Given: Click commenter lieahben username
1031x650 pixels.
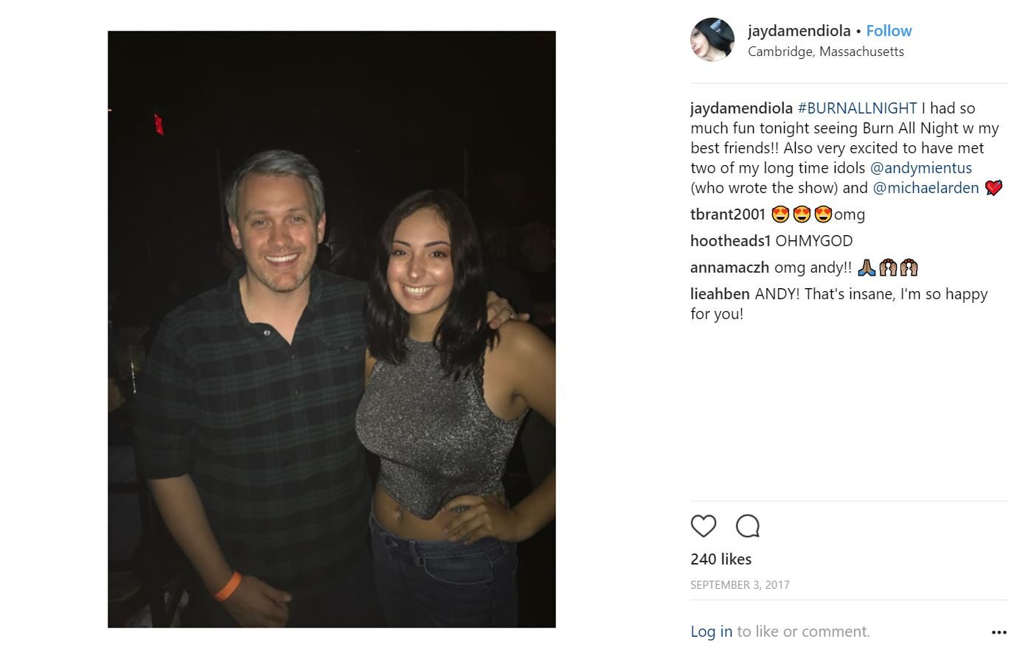Looking at the screenshot, I should click(720, 294).
